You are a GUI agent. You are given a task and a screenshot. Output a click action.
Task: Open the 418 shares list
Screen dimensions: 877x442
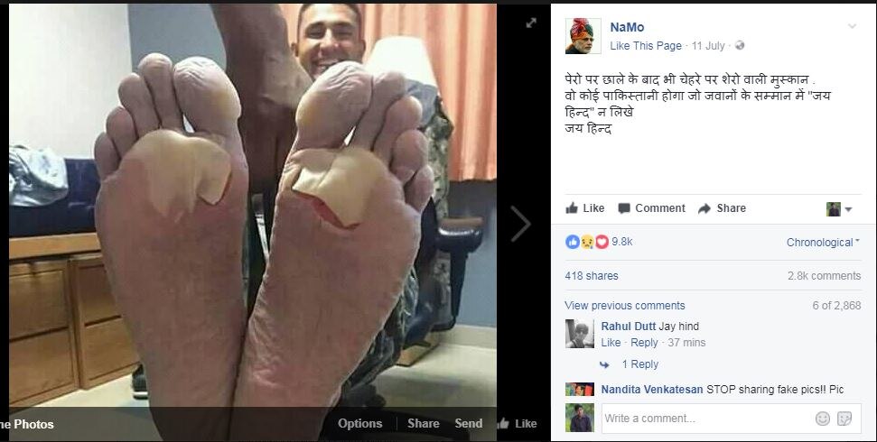(x=592, y=275)
